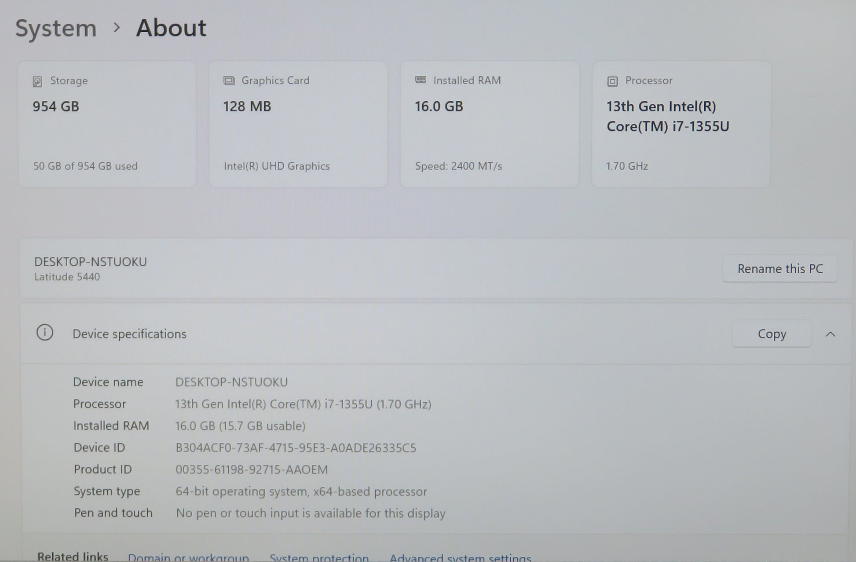Click the Device ID value text
The width and height of the screenshot is (856, 562).
296,448
